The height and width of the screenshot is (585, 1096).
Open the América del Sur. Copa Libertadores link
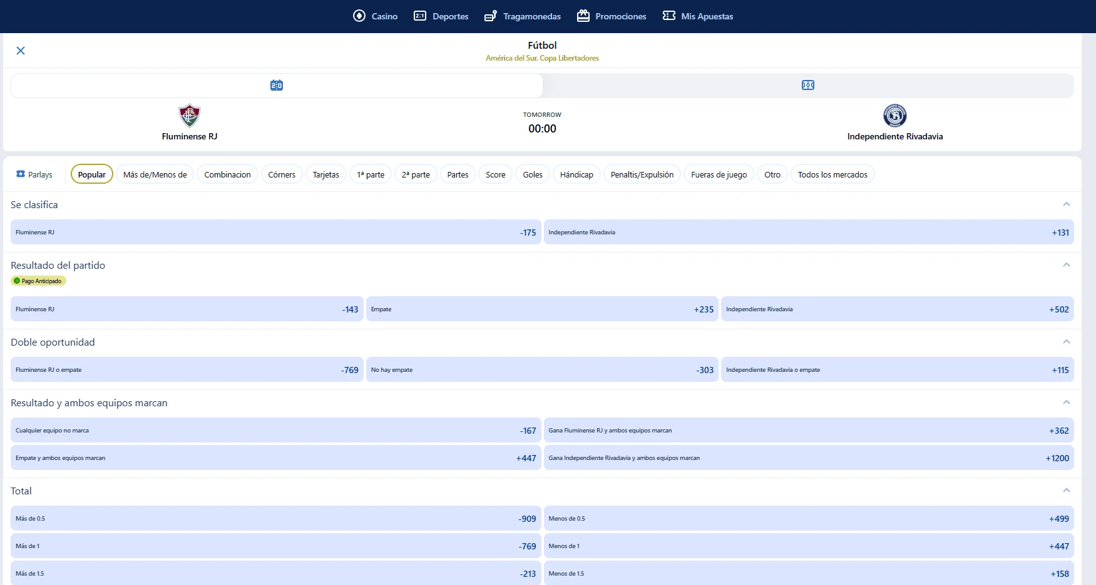tap(542, 58)
